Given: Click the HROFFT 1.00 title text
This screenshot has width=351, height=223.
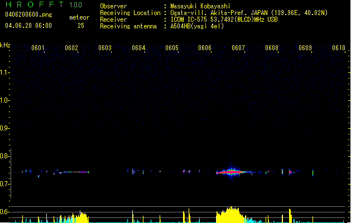Looking at the screenshot, I should click(x=44, y=4).
